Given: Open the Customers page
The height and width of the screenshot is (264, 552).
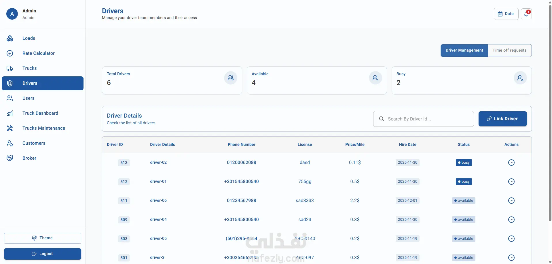Looking at the screenshot, I should 43,143.
